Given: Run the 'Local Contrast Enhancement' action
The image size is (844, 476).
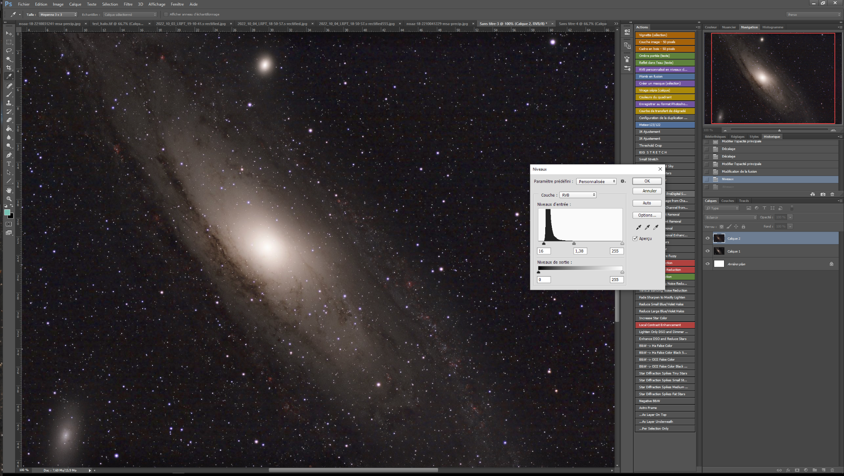Looking at the screenshot, I should [665, 325].
